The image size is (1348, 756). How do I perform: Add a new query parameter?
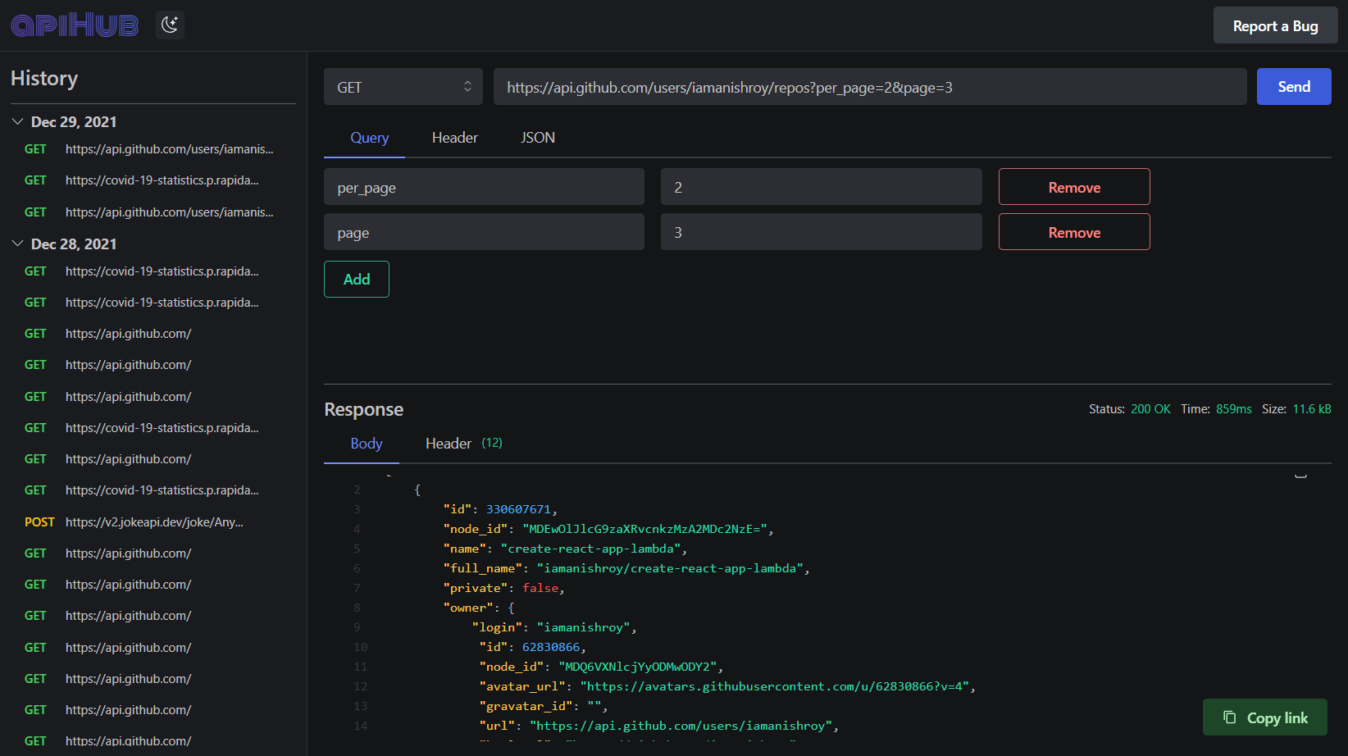tap(356, 280)
